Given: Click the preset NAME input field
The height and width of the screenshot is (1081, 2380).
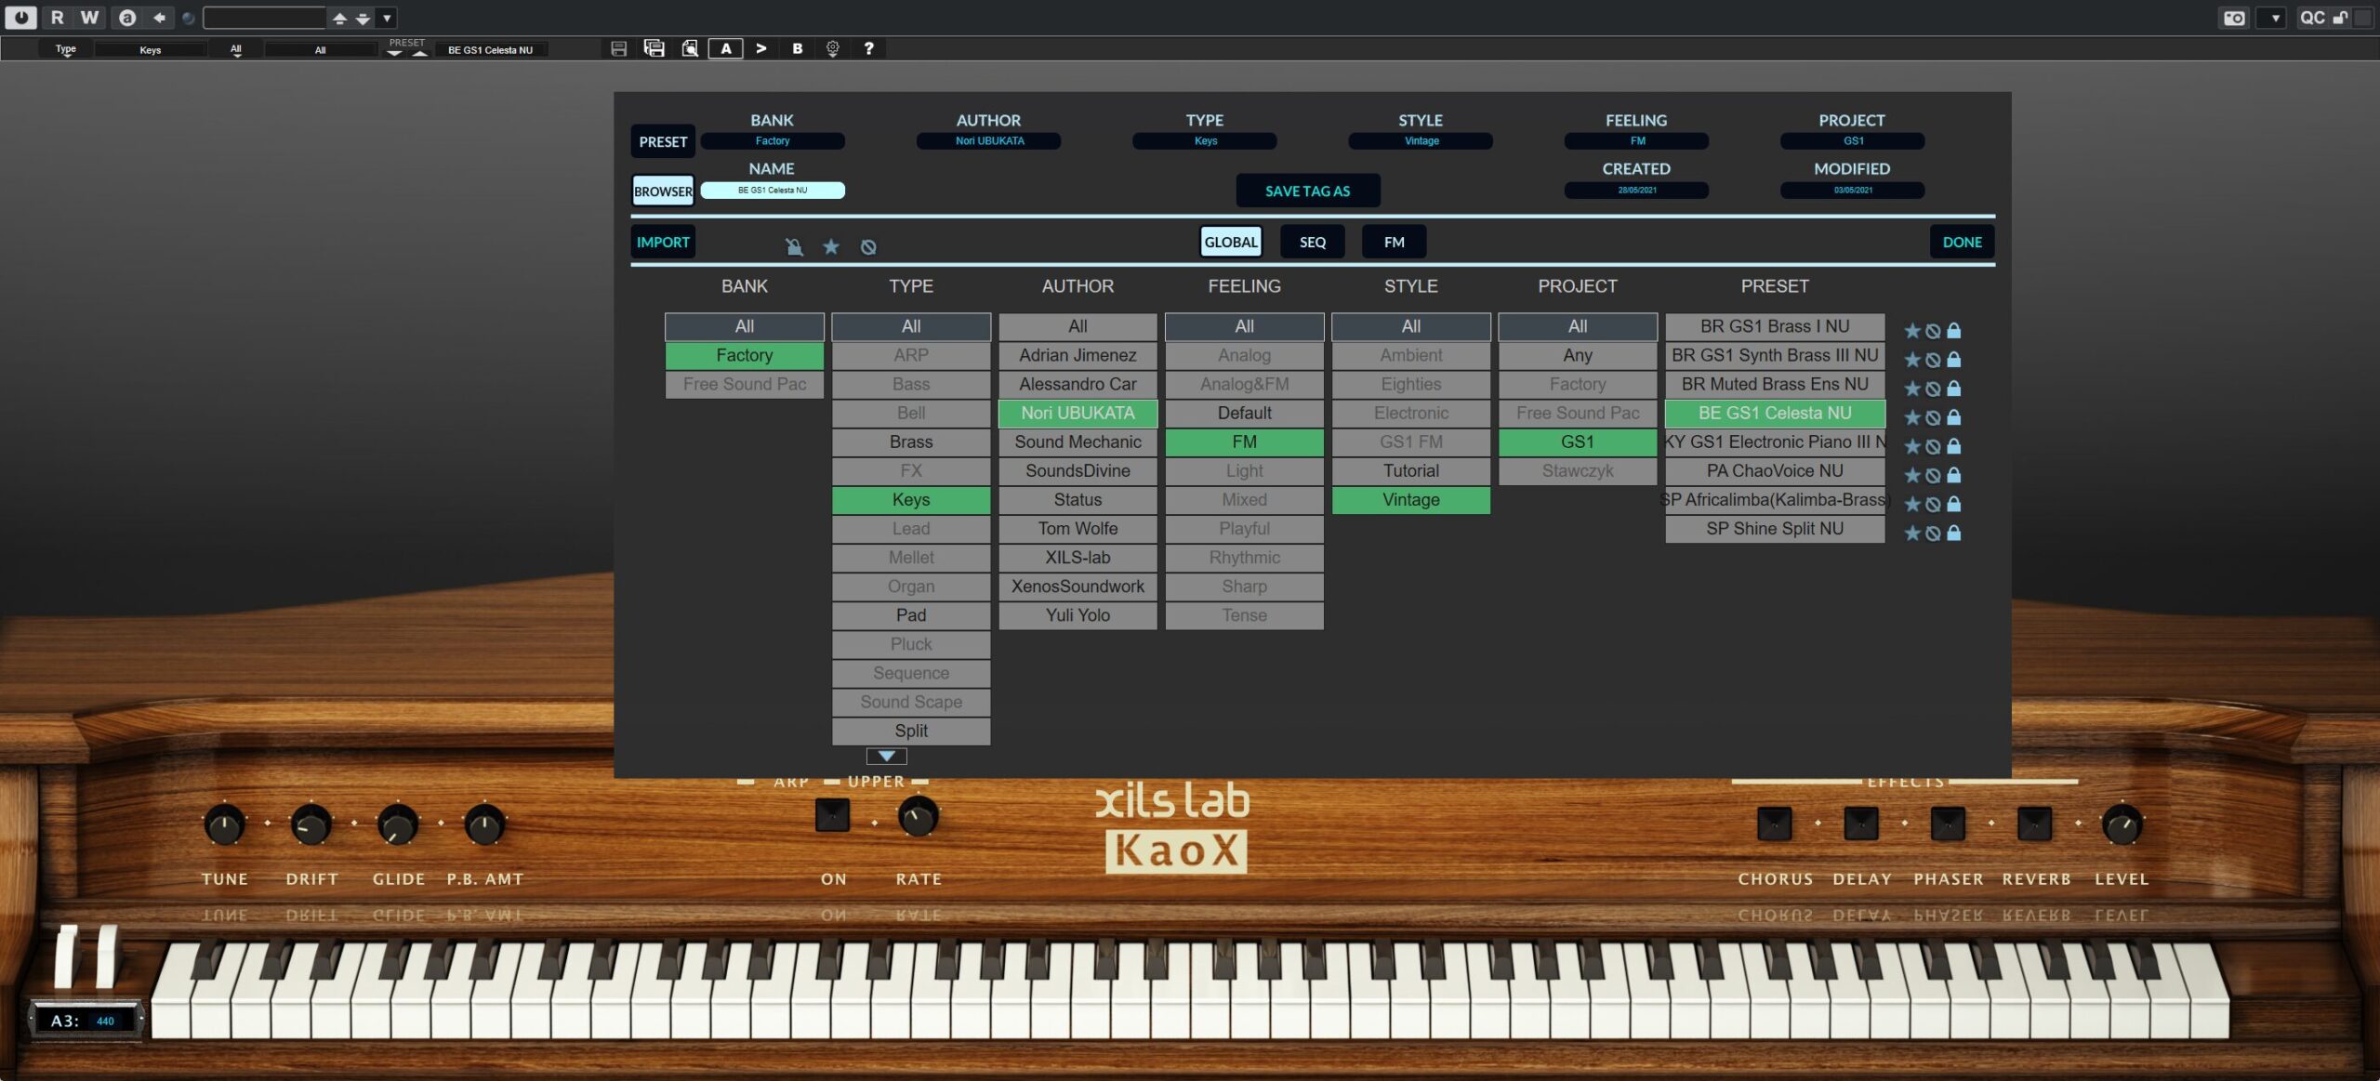Looking at the screenshot, I should point(773,191).
